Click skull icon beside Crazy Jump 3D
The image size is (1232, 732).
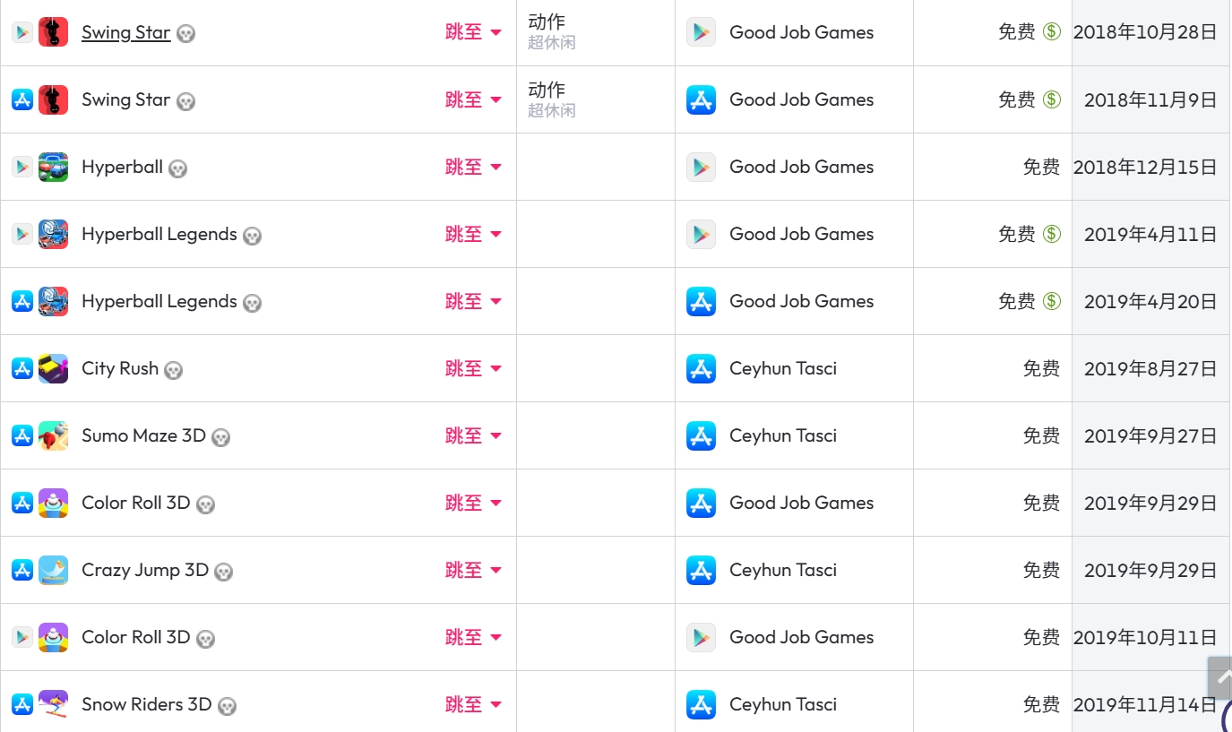click(x=223, y=572)
